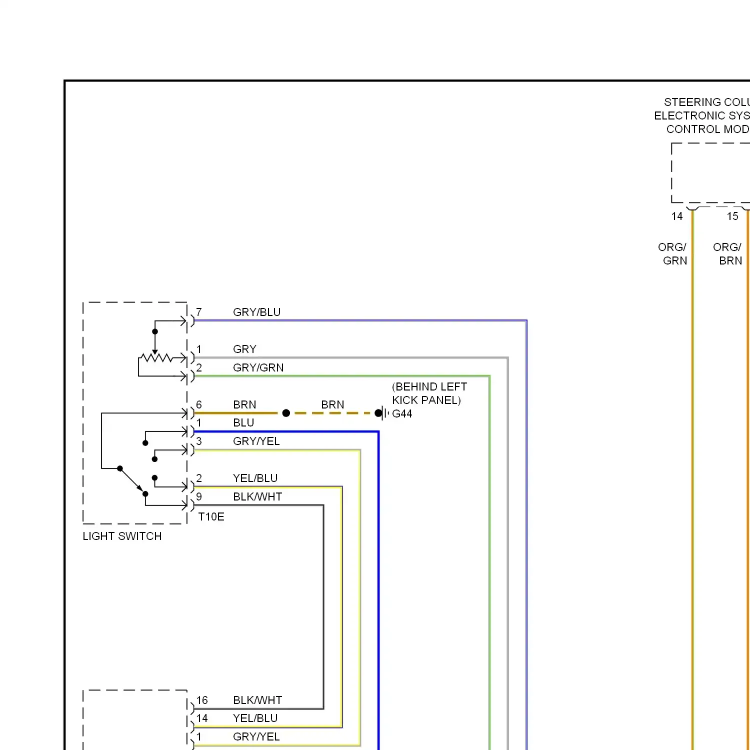Select the BEHIND LEFT KICK PANEL note
This screenshot has width=750, height=750.
tap(429, 393)
